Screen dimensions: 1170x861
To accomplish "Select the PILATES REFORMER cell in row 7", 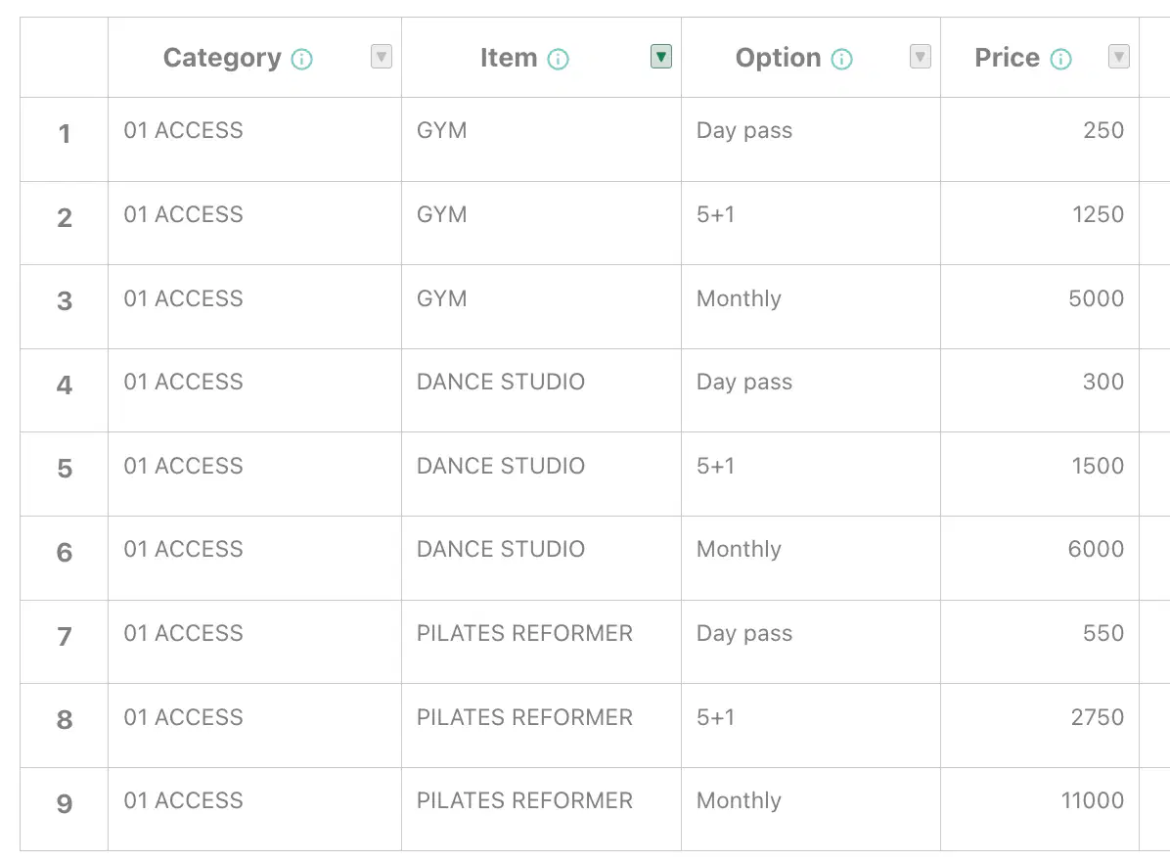I will pyautogui.click(x=542, y=642).
